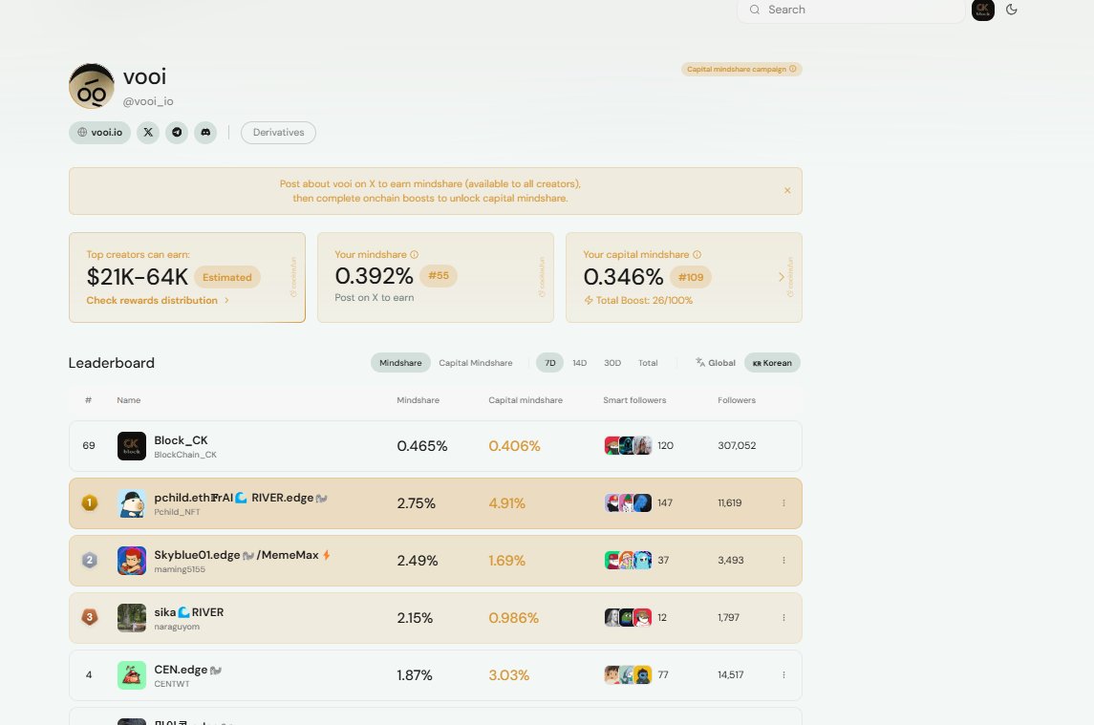Click the Mindshare column header
This screenshot has height=725, width=1094.
point(418,400)
